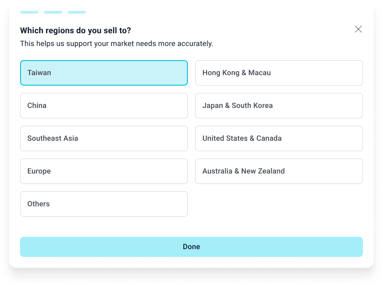Select the Others region option
The height and width of the screenshot is (286, 383).
click(104, 204)
